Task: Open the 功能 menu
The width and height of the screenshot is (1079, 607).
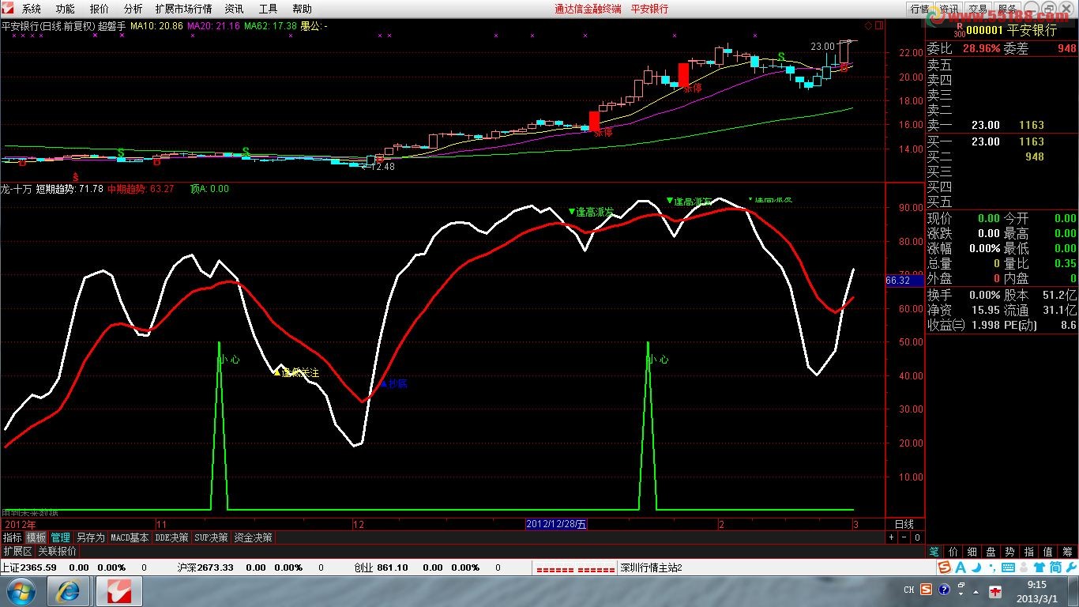Action: 66,9
